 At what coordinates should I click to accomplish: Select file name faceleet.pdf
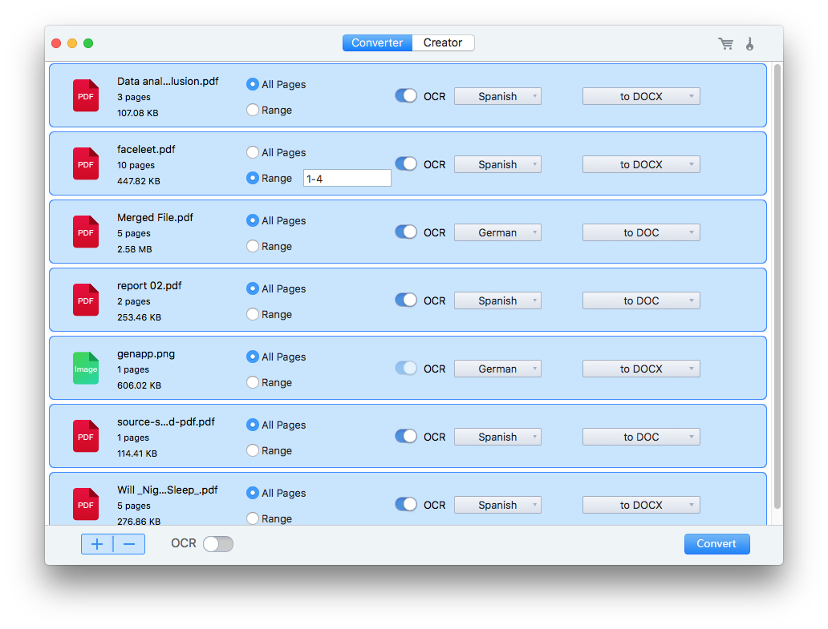pyautogui.click(x=146, y=149)
